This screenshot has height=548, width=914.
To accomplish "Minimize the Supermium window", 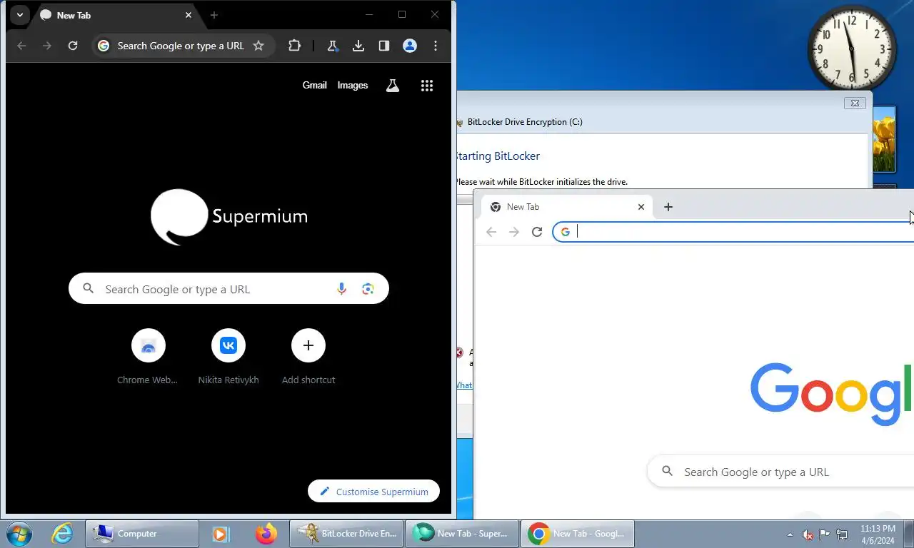I will [369, 15].
